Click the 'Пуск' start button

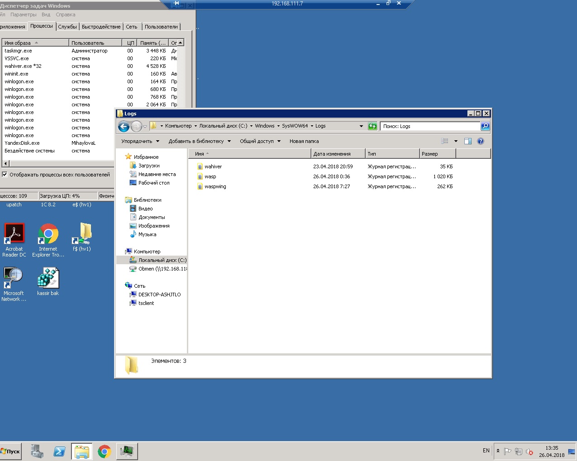pos(11,451)
